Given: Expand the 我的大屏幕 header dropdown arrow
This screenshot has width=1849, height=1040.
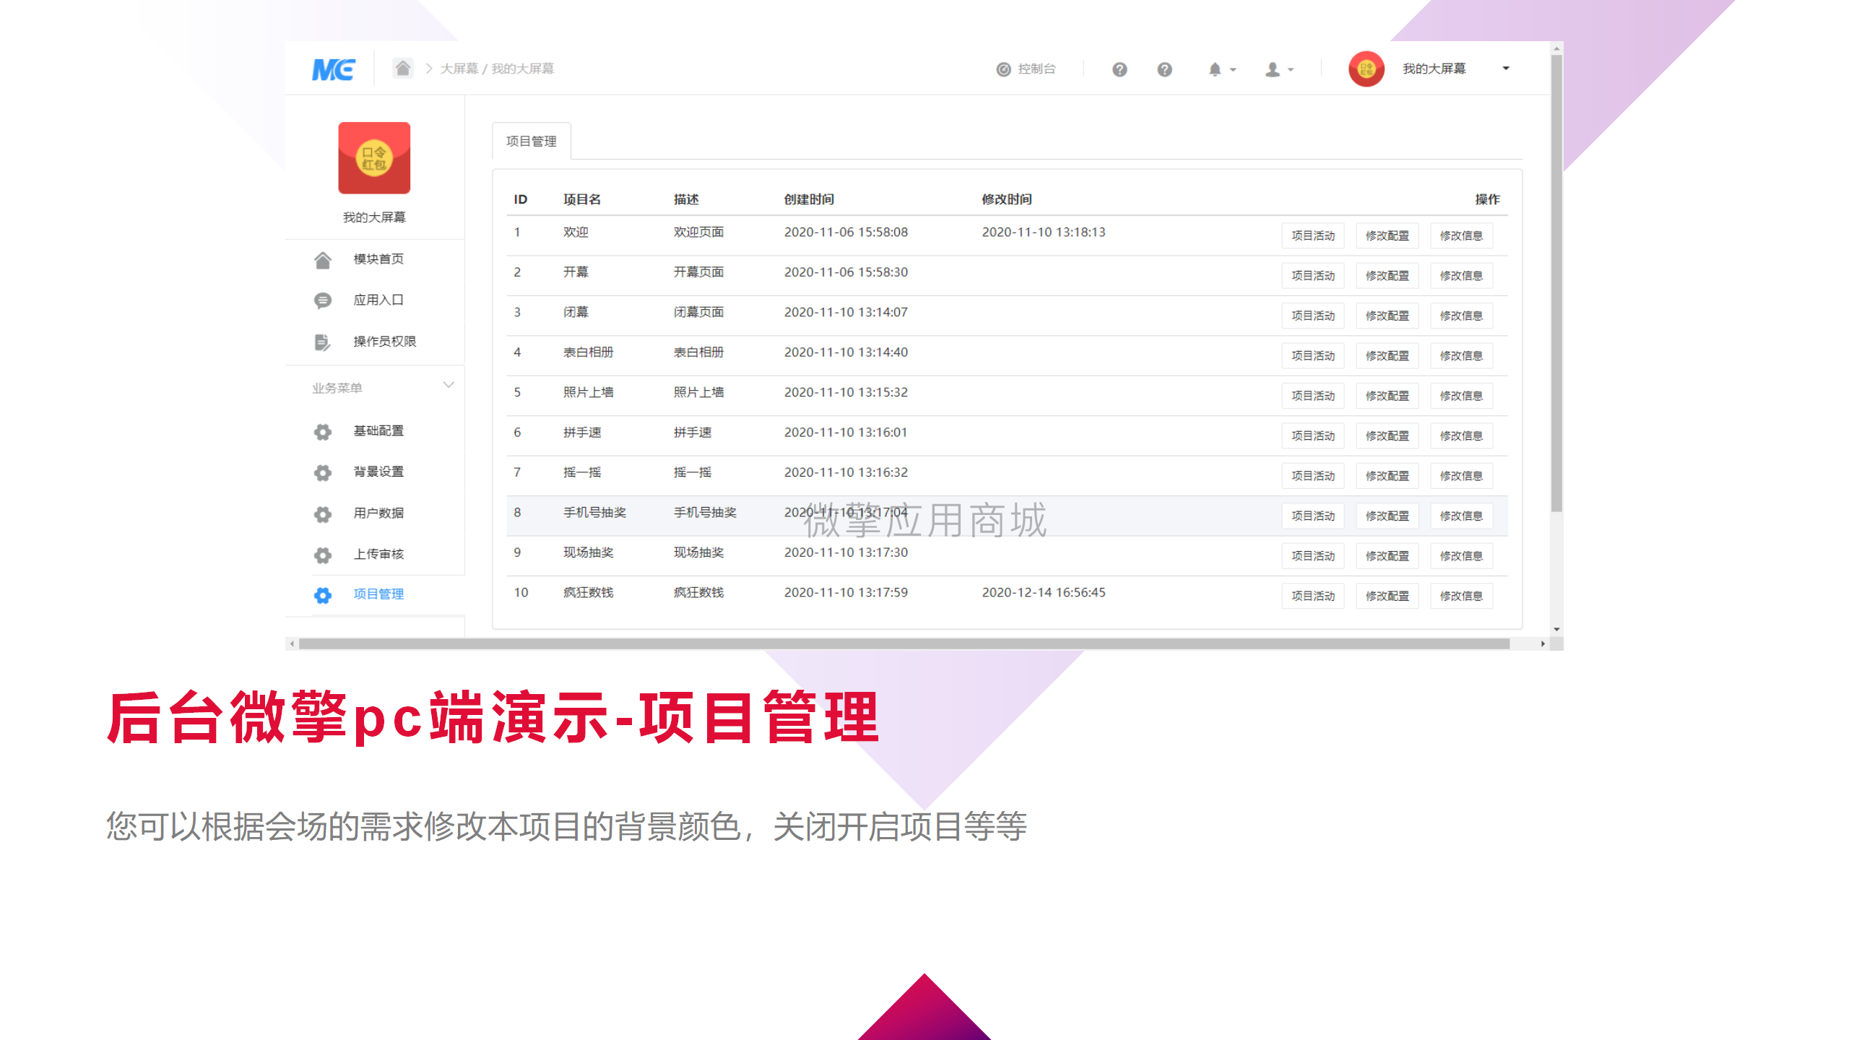Looking at the screenshot, I should click(x=1506, y=69).
